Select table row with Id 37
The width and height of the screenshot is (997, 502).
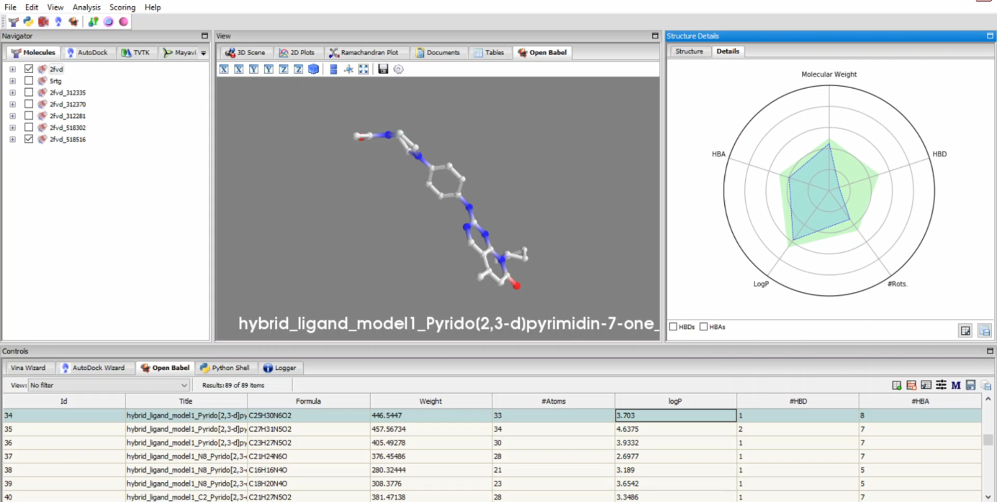click(x=492, y=456)
